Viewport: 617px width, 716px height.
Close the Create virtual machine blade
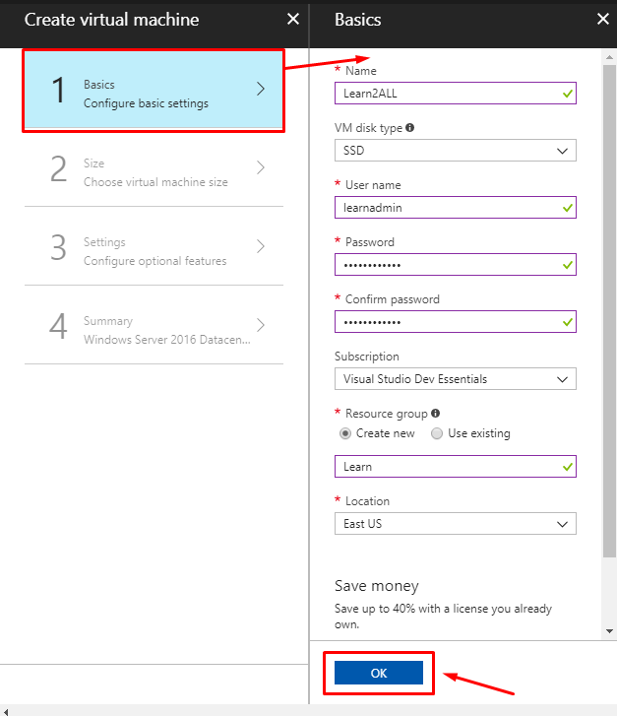click(x=292, y=19)
